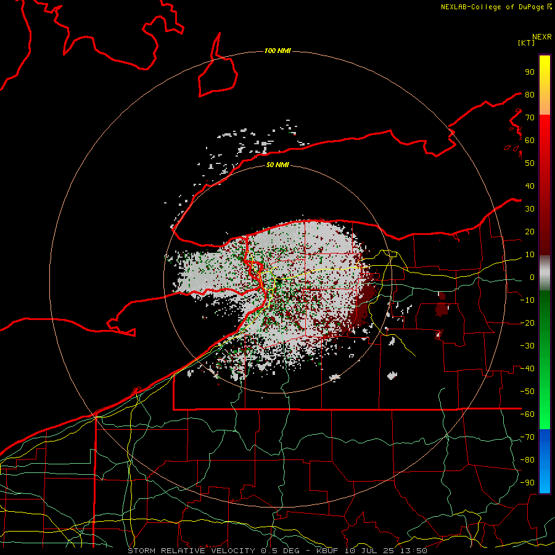Click the Storm Relative Velocity KBUF caption
The width and height of the screenshot is (555, 555).
tap(277, 551)
